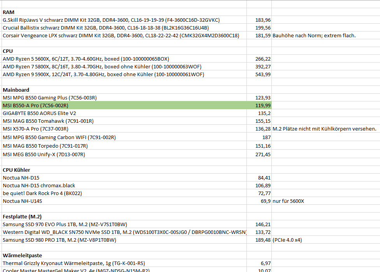
Task: Select the Crucial Ballistix RAM row
Action: (x=124, y=28)
